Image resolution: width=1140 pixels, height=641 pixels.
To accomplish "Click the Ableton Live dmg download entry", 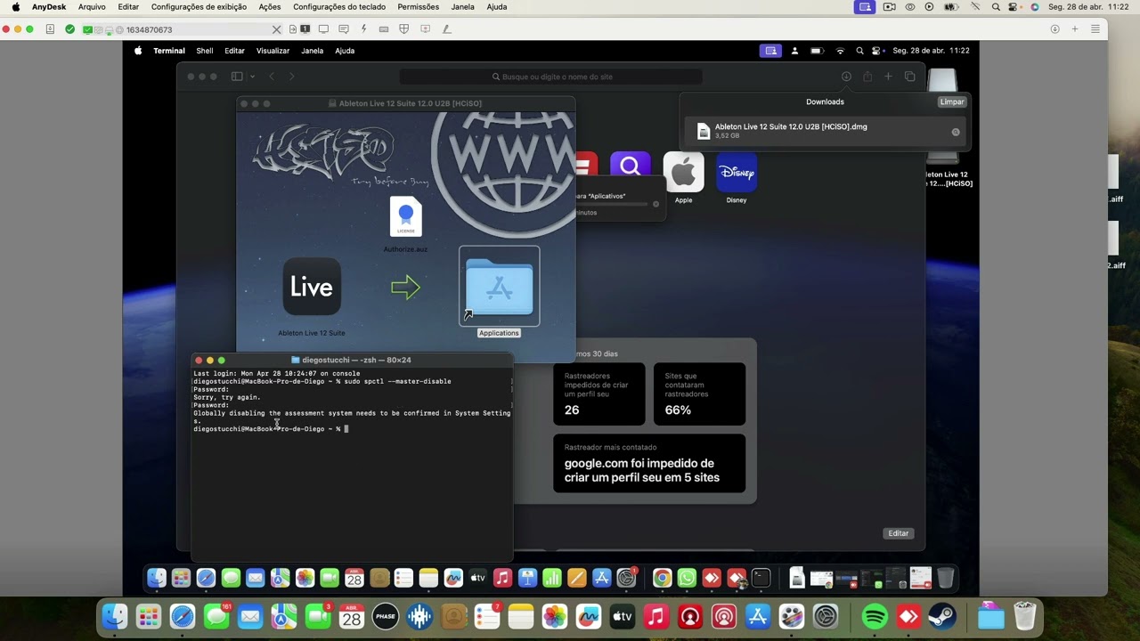I will click(825, 131).
